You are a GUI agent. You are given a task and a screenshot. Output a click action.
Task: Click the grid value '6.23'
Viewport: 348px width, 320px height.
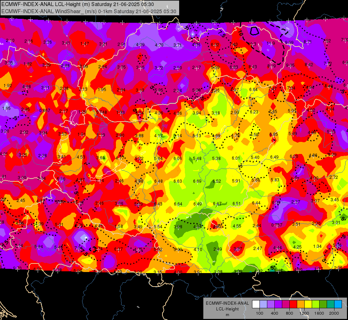pos(254,112)
